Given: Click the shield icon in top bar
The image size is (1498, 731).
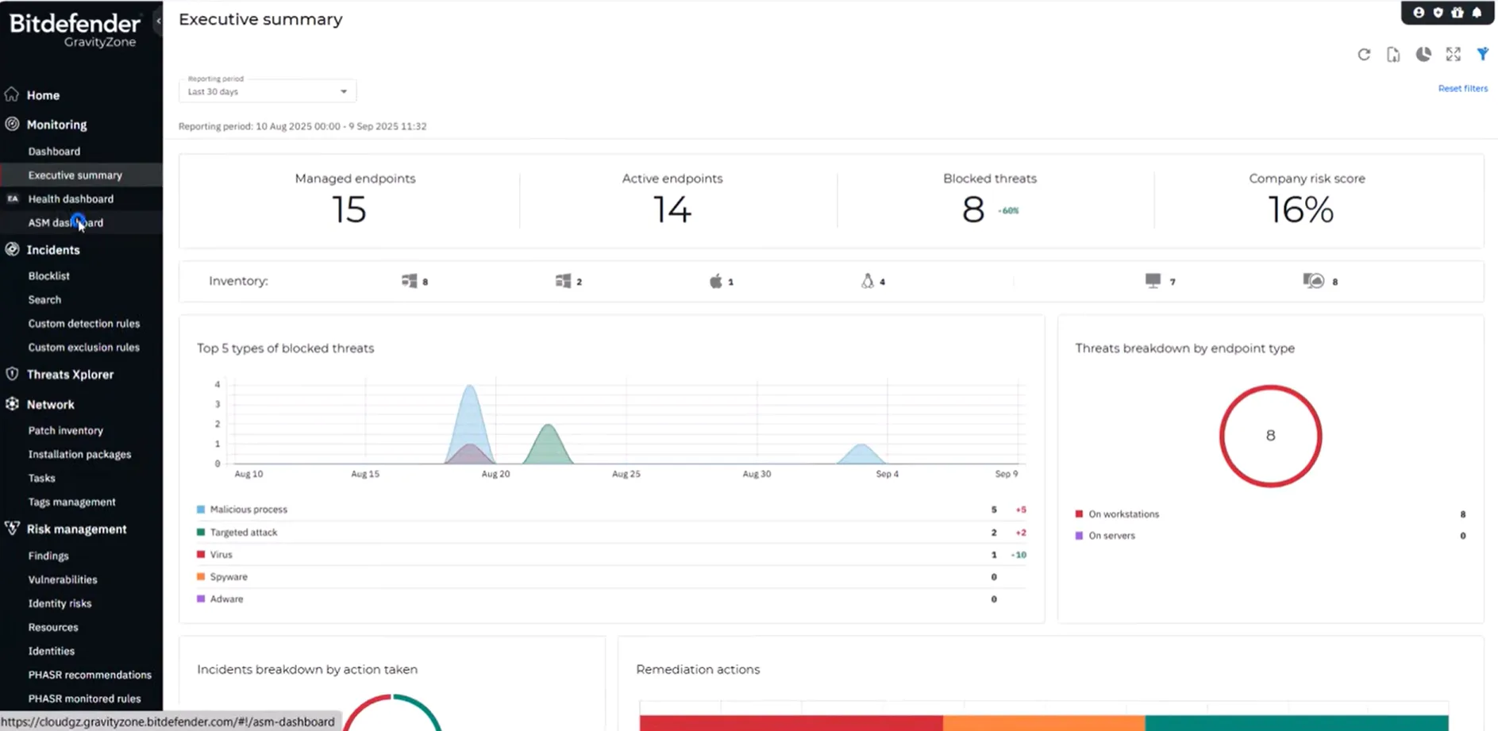Looking at the screenshot, I should [x=1438, y=13].
